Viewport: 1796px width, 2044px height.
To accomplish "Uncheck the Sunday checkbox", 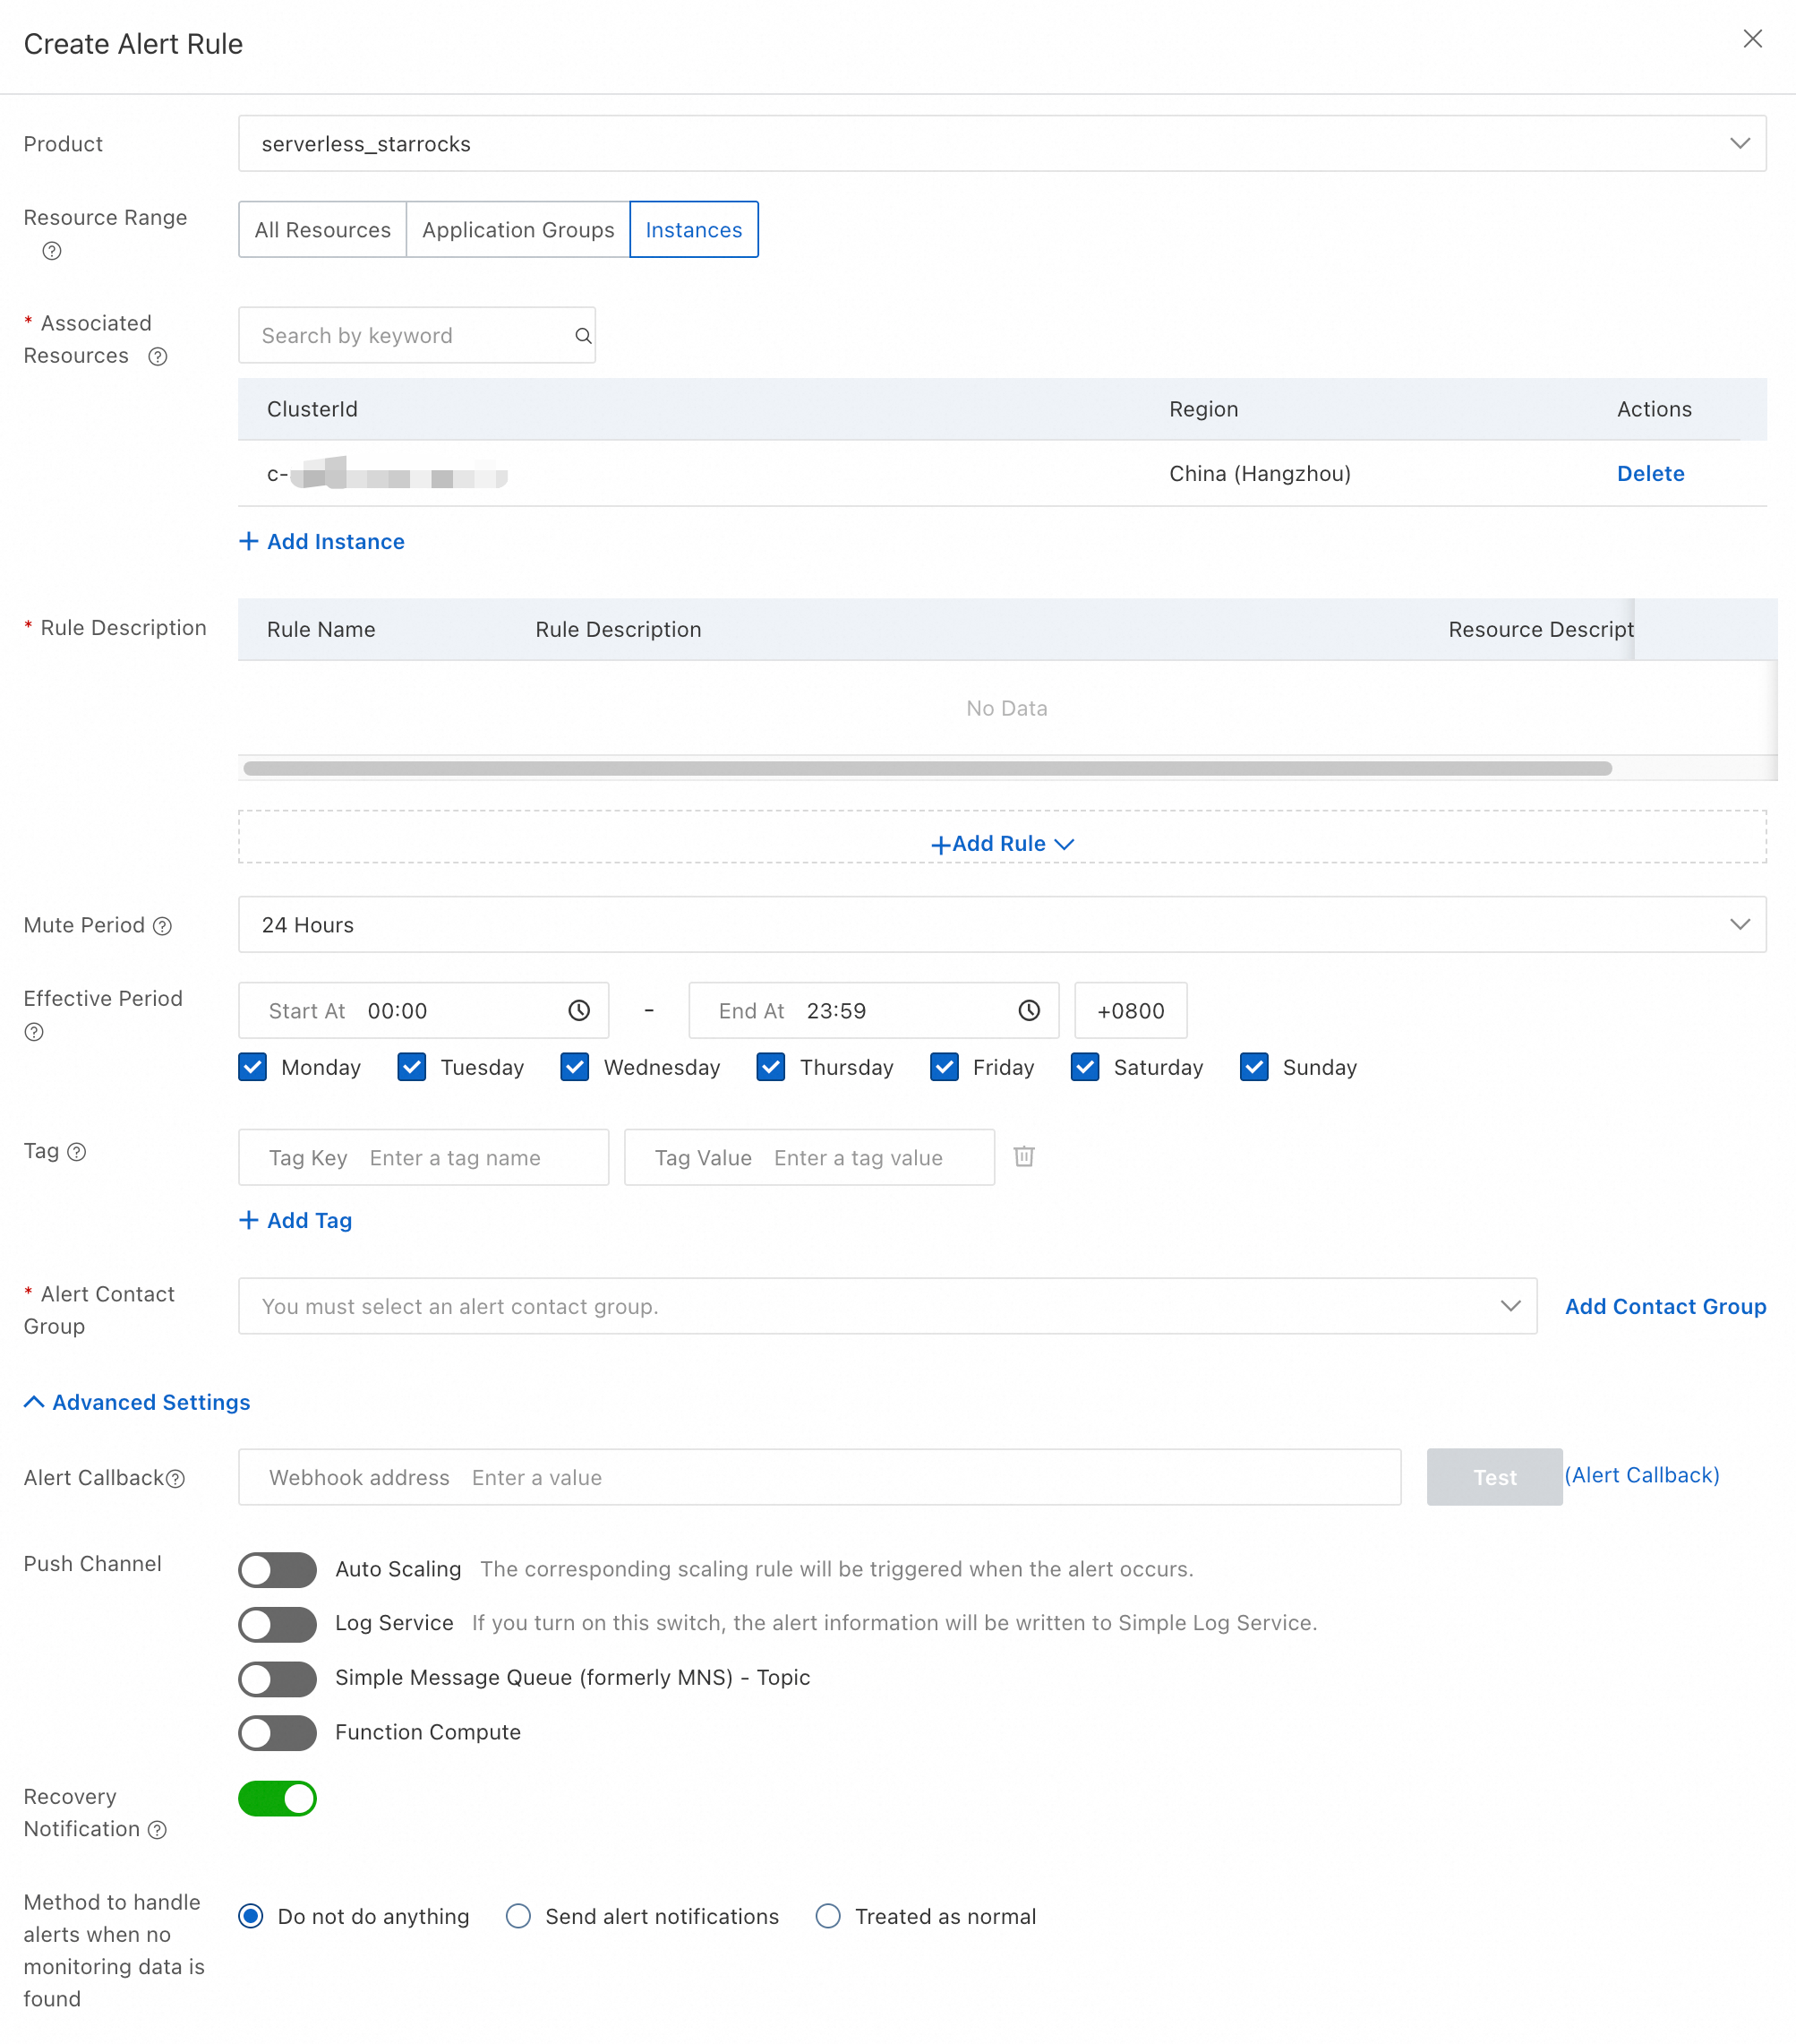I will point(1254,1067).
